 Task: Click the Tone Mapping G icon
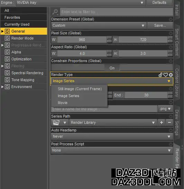tap(7, 80)
